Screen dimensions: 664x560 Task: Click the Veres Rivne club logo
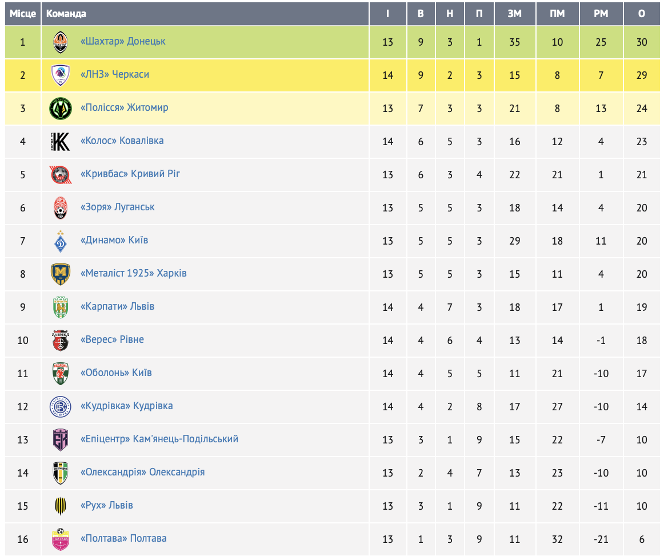coord(60,341)
